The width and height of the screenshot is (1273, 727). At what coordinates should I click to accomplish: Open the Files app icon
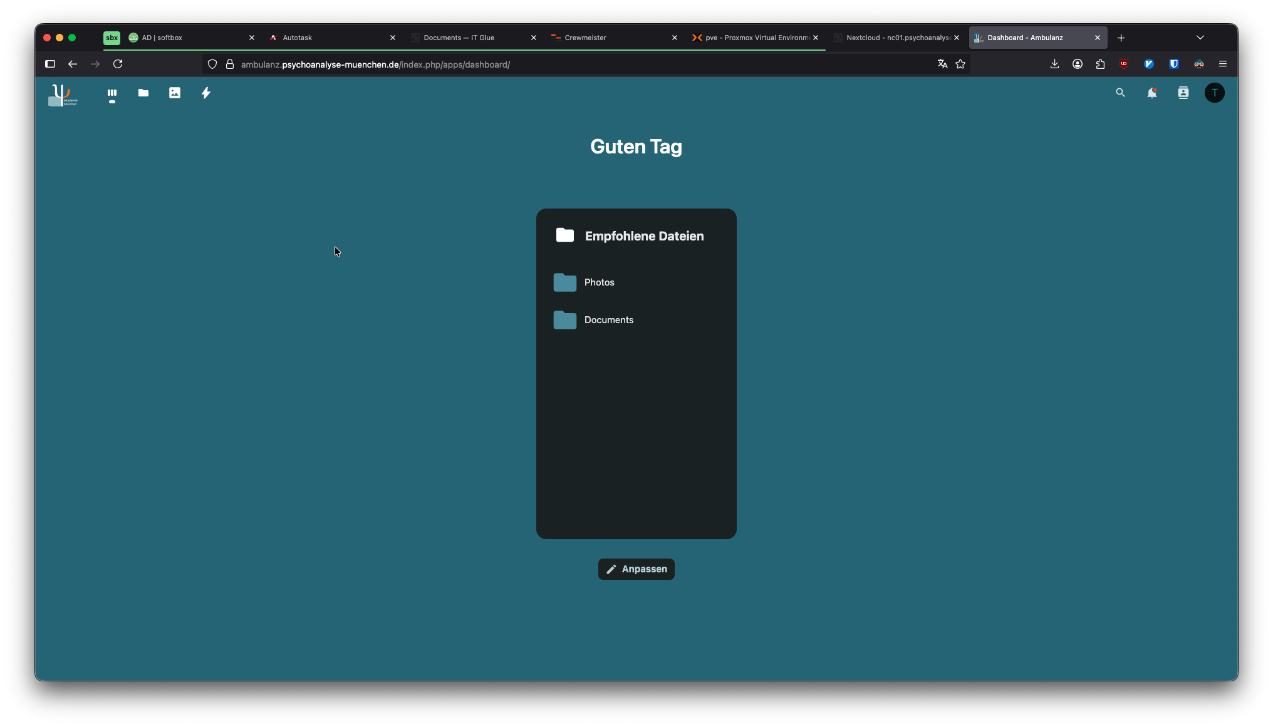click(143, 93)
